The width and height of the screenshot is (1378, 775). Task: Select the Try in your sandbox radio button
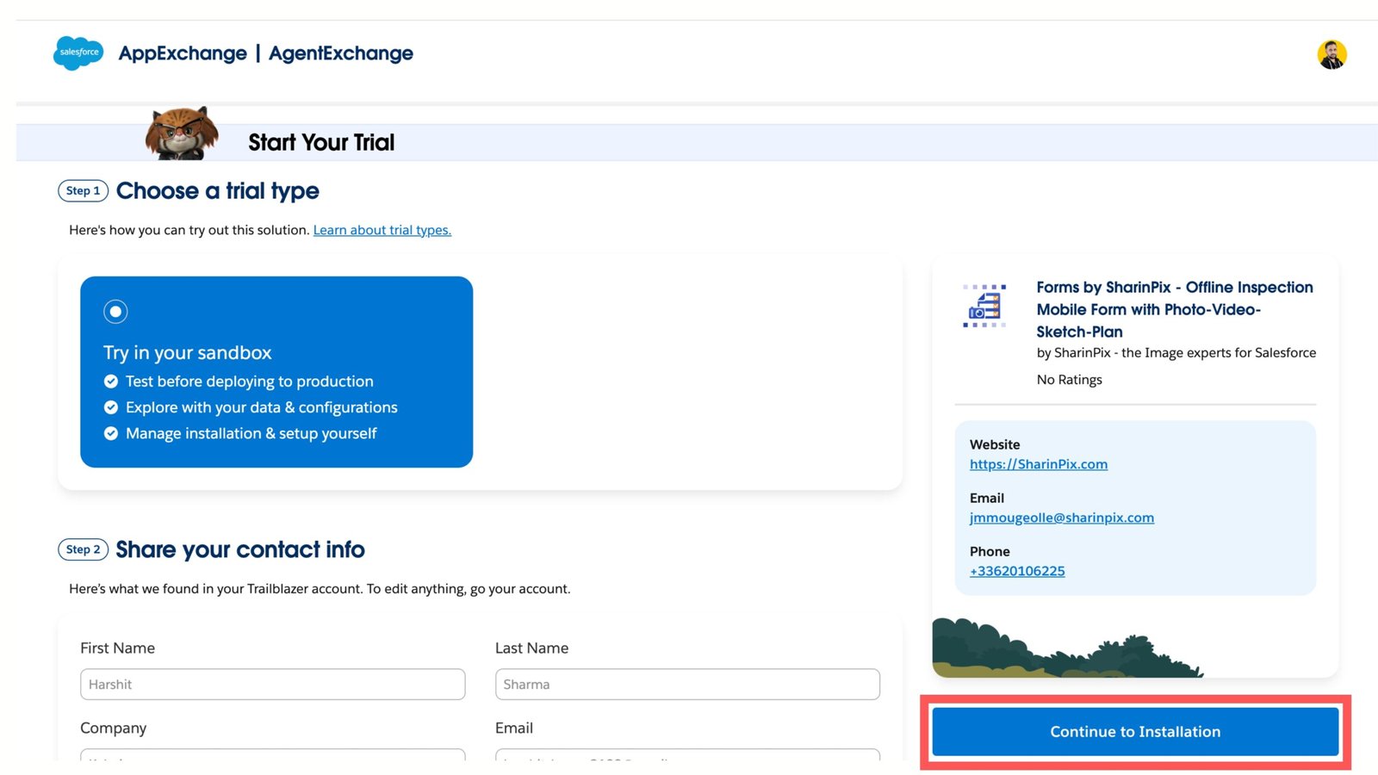point(115,311)
